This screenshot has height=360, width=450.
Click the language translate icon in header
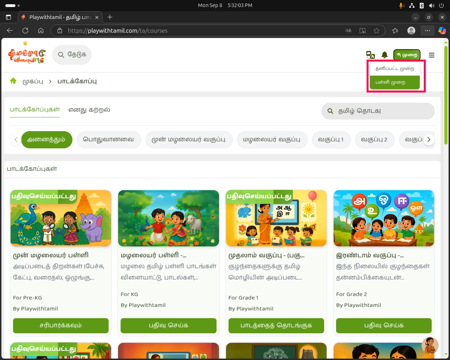tap(370, 55)
